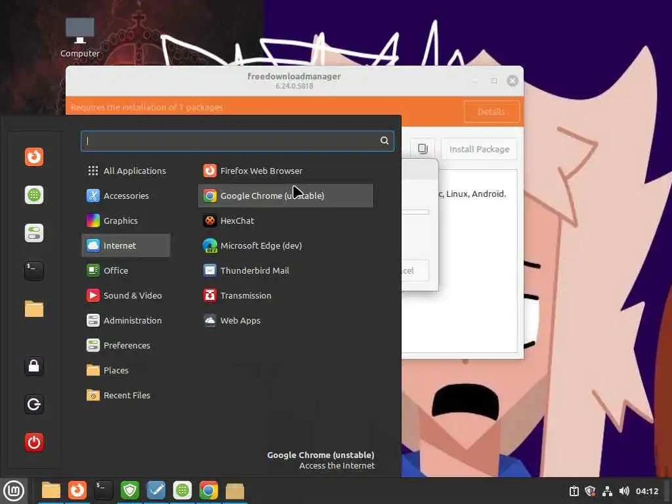This screenshot has height=504, width=672.
Task: Open System Settings in the favorites sidebar
Action: click(34, 233)
